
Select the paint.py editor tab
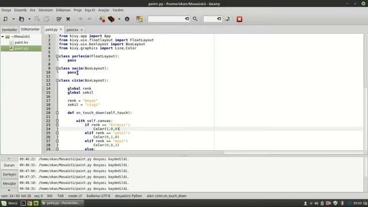point(51,29)
